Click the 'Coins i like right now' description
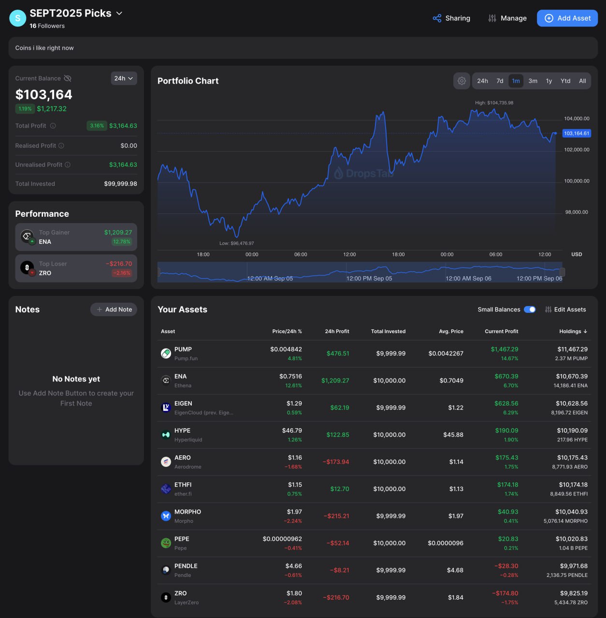The width and height of the screenshot is (606, 618). point(44,48)
